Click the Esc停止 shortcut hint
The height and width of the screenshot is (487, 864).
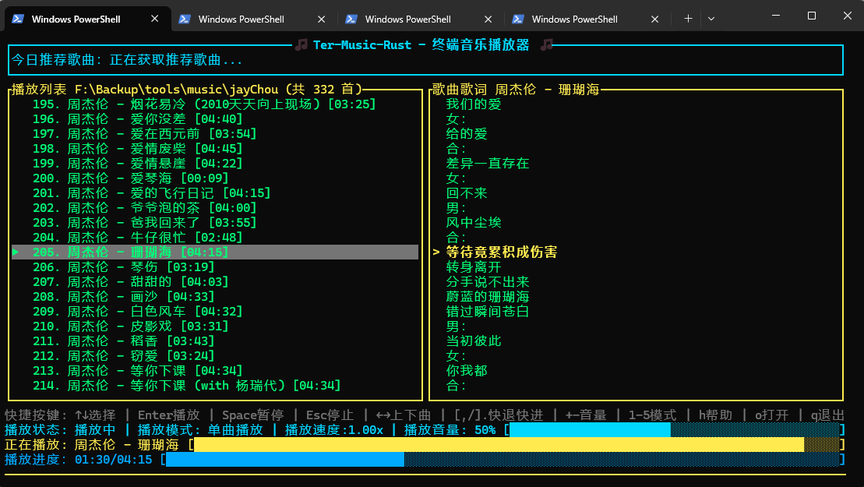tap(330, 415)
